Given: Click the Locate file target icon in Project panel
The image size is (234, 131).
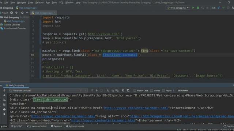Looking at the screenshot, I should (11, 13).
